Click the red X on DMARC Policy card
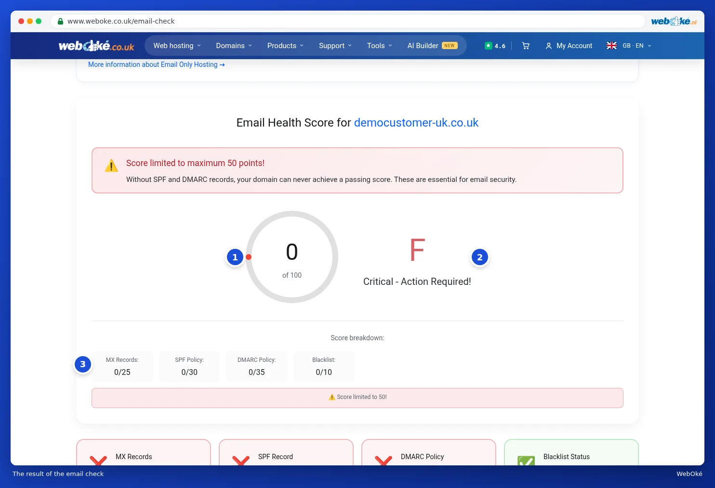The width and height of the screenshot is (715, 488). coord(384,461)
